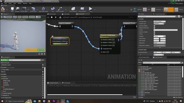Image resolution: width=184 pixels, height=103 pixels.
Task: Add a new variable with plus button
Action: tap(43, 74)
